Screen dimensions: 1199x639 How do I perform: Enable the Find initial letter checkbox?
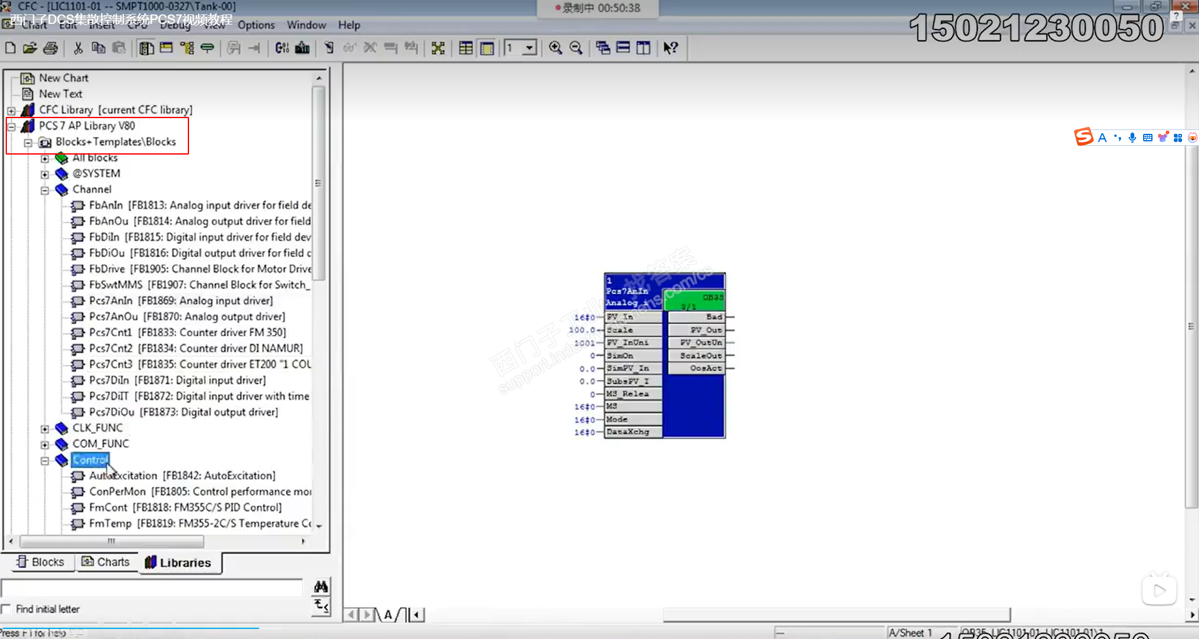click(x=6, y=609)
